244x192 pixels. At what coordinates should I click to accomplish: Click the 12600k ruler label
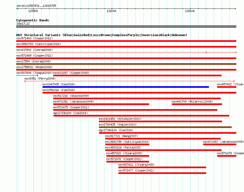tap(111, 11)
